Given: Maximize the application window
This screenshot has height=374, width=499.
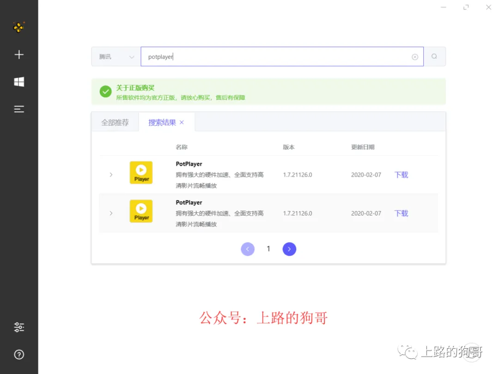Looking at the screenshot, I should (466, 7).
